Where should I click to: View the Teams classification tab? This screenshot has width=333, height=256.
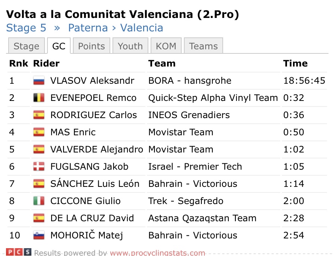pos(203,46)
